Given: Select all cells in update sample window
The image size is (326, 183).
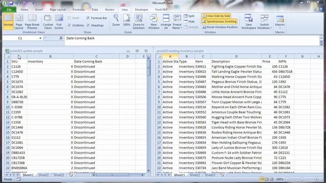Looking at the screenshot, I should [8, 56].
